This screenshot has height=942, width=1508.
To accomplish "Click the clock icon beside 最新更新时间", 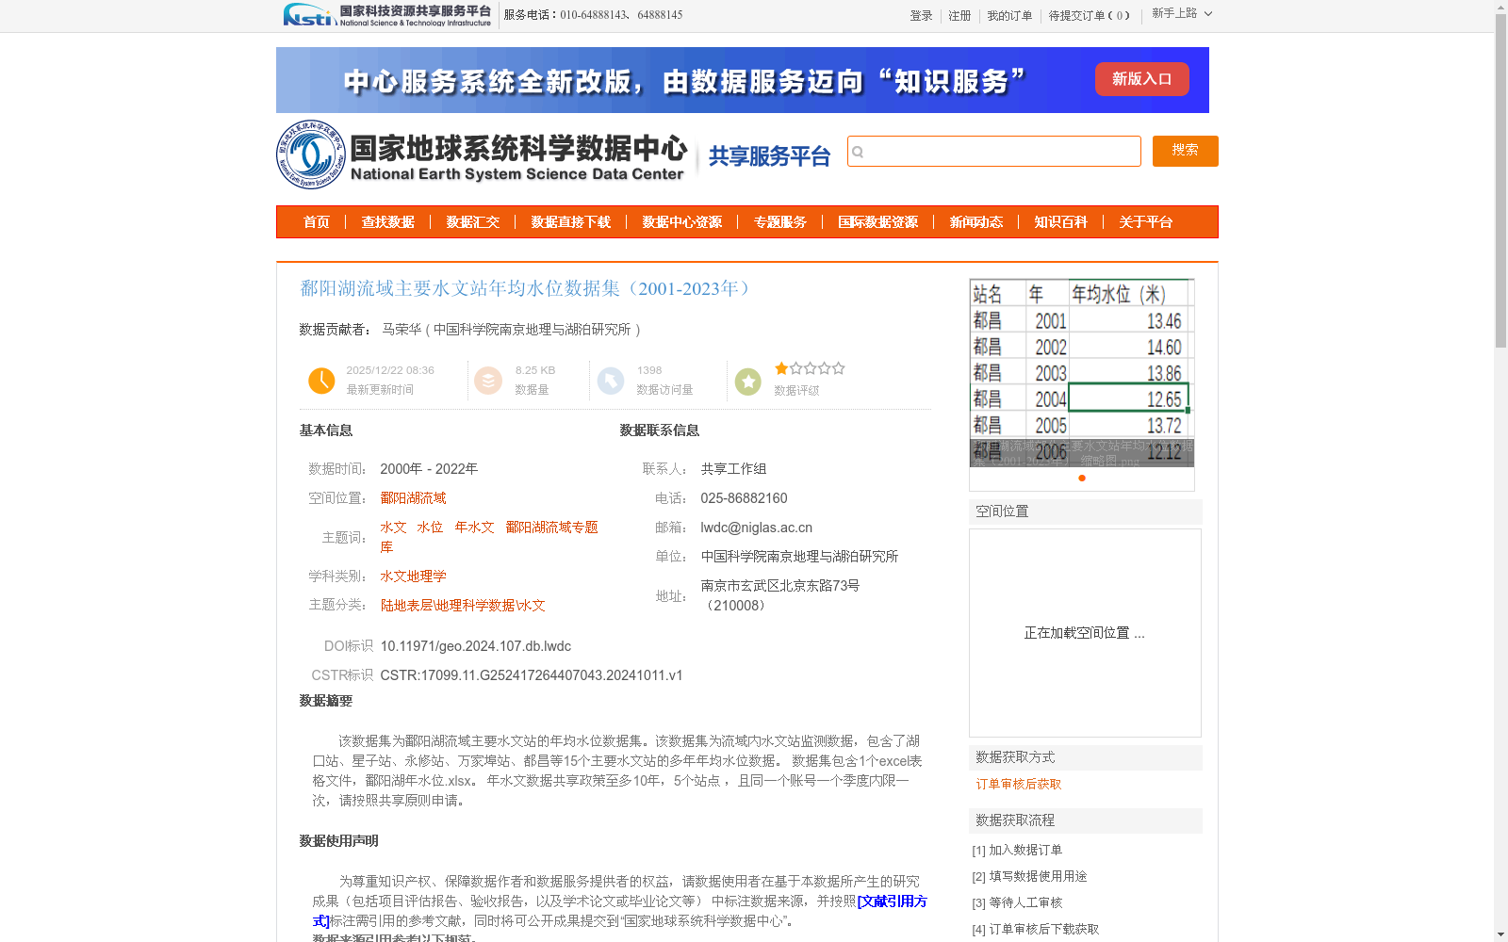I will coord(321,381).
